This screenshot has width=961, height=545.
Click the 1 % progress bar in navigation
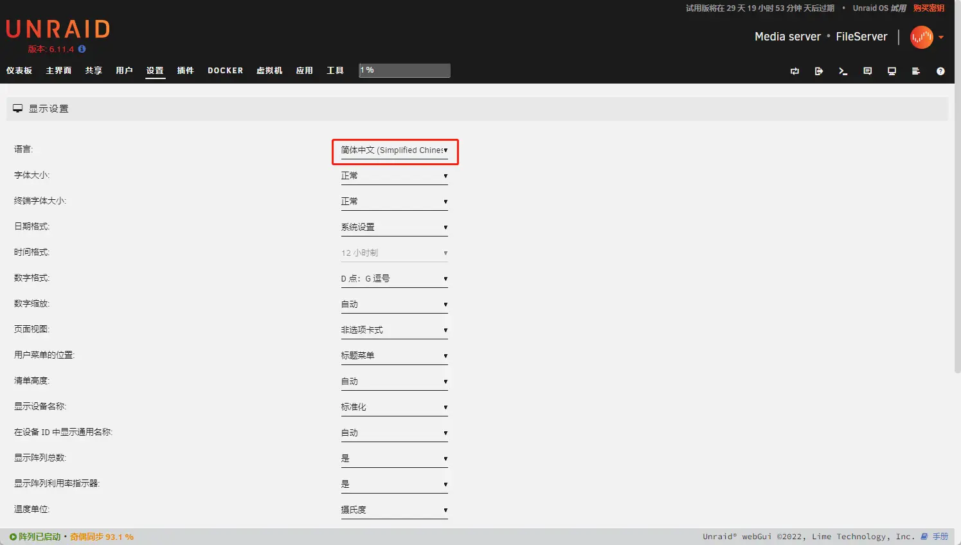click(404, 70)
